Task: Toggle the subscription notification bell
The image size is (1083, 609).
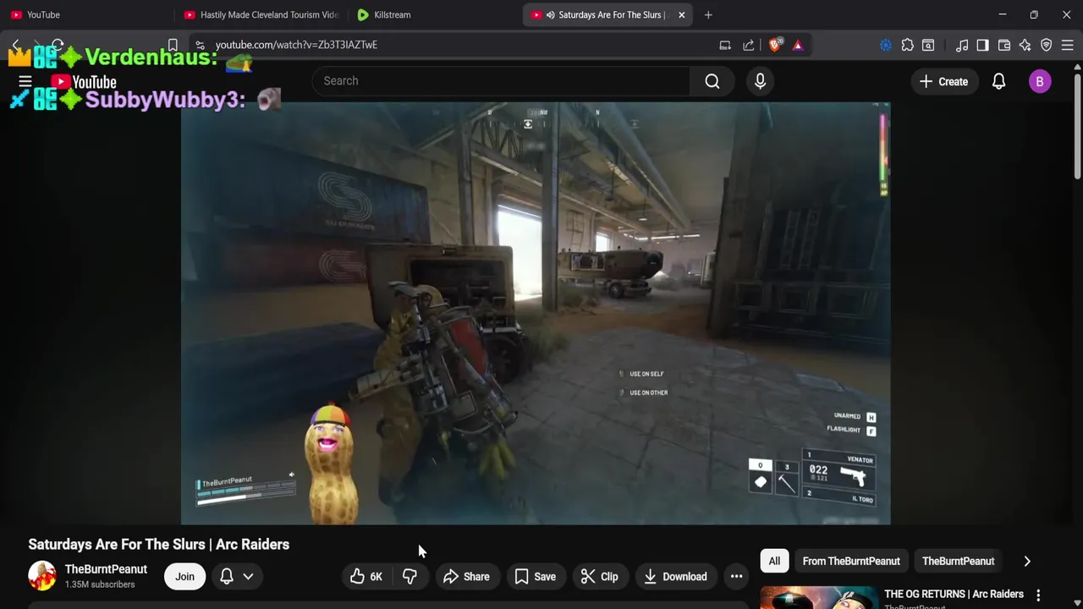Action: pos(227,577)
